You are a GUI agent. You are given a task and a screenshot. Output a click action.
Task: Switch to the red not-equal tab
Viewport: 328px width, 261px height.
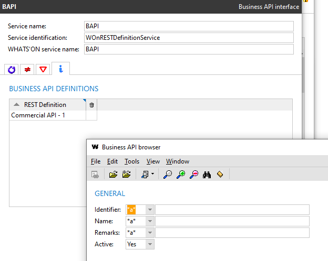point(27,70)
